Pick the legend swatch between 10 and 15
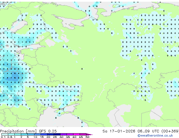Screen dimensions: 179x138 click(37, 134)
